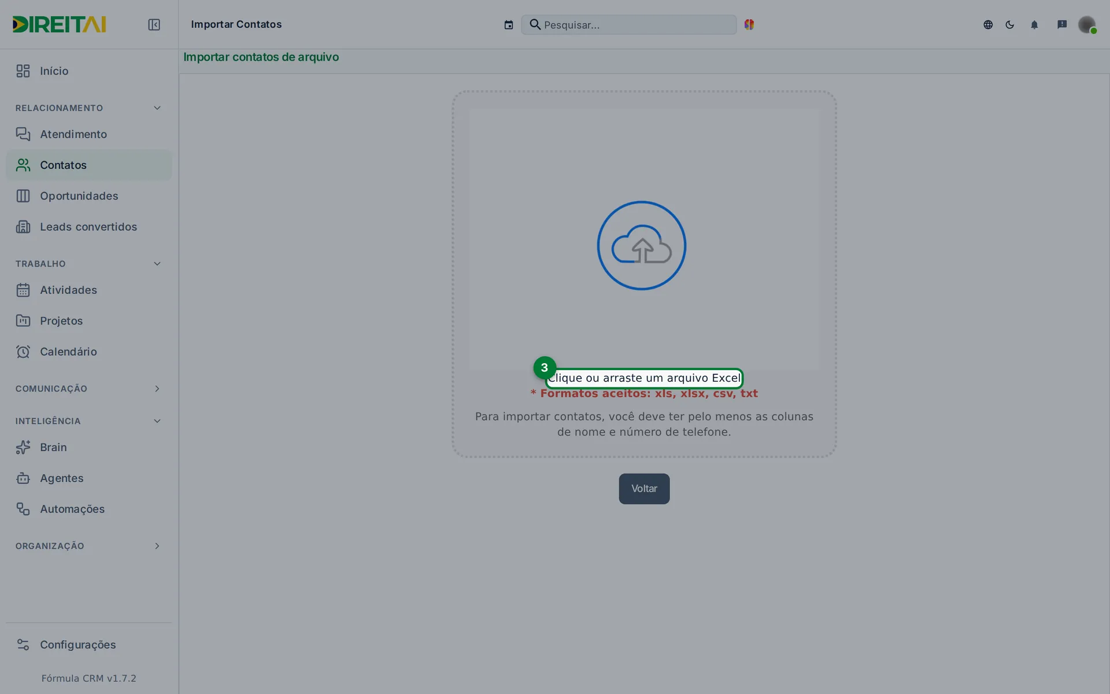Viewport: 1110px width, 694px height.
Task: Open Leads convertidos
Action: (88, 227)
